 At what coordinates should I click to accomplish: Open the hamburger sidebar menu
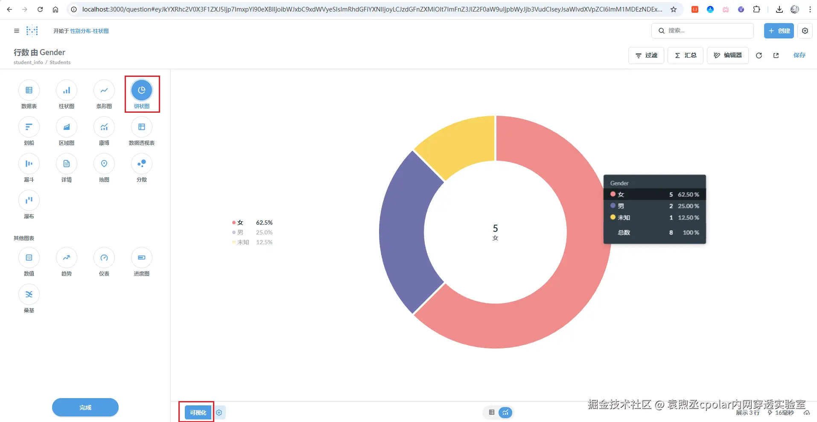coord(17,31)
